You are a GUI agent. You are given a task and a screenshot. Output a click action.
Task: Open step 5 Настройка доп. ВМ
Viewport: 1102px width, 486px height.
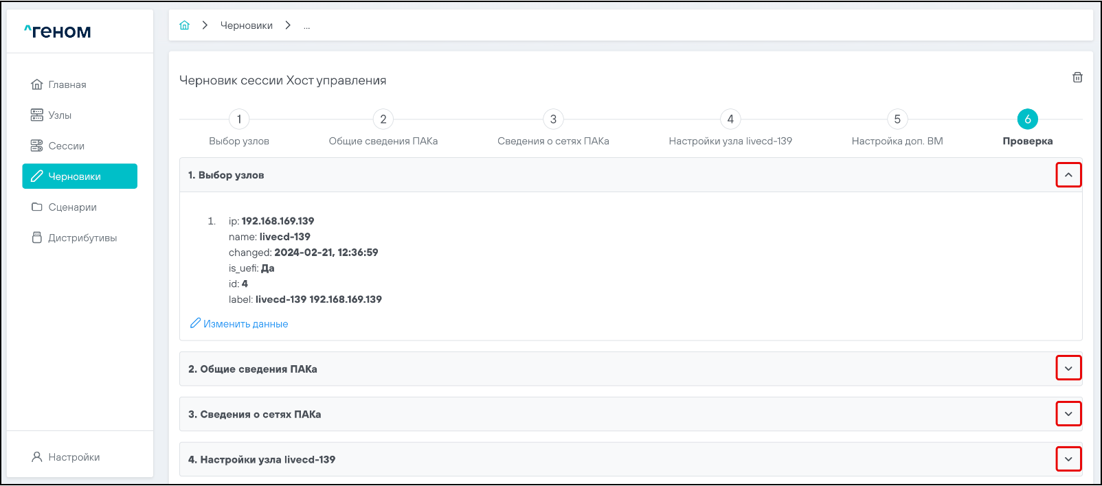point(897,119)
